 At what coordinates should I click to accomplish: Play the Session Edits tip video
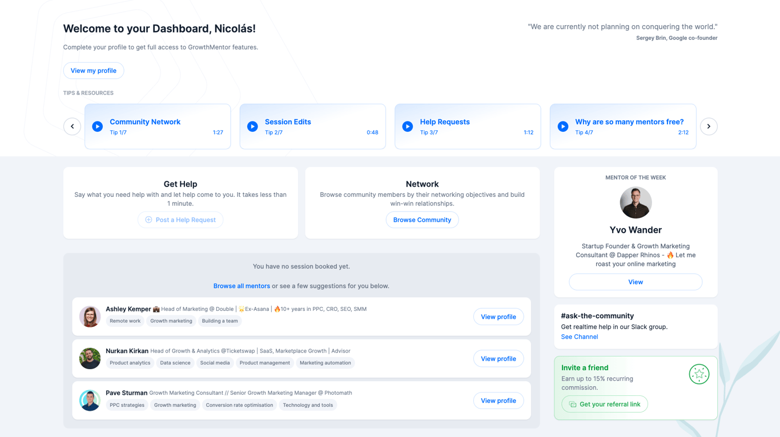(x=252, y=127)
